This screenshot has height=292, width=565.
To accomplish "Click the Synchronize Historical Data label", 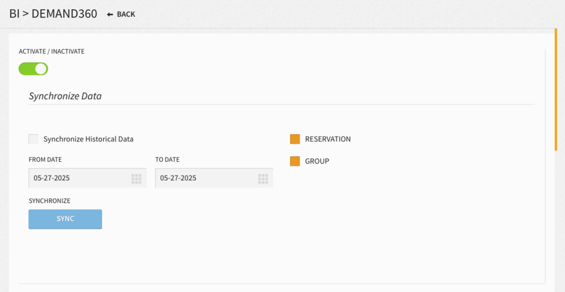I will tap(88, 139).
